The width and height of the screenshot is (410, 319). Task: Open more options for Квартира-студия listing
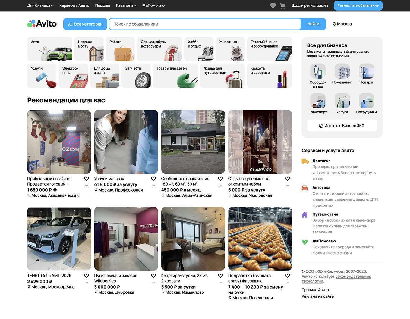tap(220, 283)
